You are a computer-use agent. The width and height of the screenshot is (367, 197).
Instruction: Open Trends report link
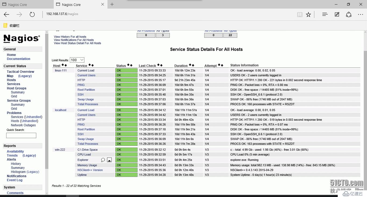click(12, 156)
